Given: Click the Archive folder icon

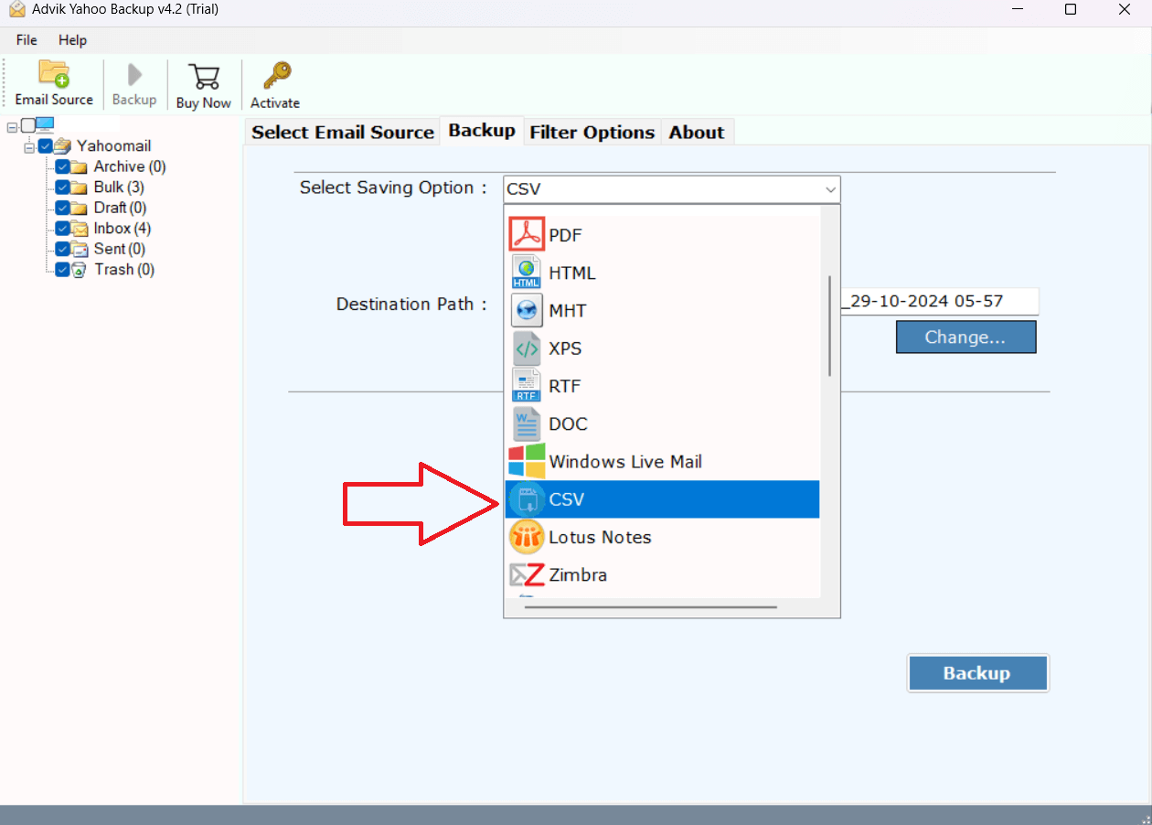Looking at the screenshot, I should [80, 166].
